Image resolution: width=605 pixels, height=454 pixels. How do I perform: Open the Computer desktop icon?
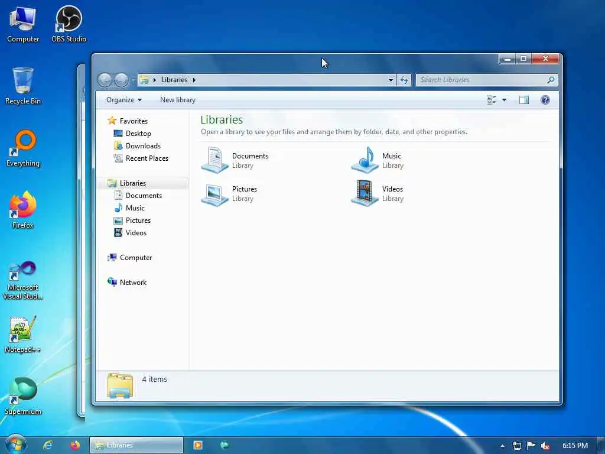23,25
